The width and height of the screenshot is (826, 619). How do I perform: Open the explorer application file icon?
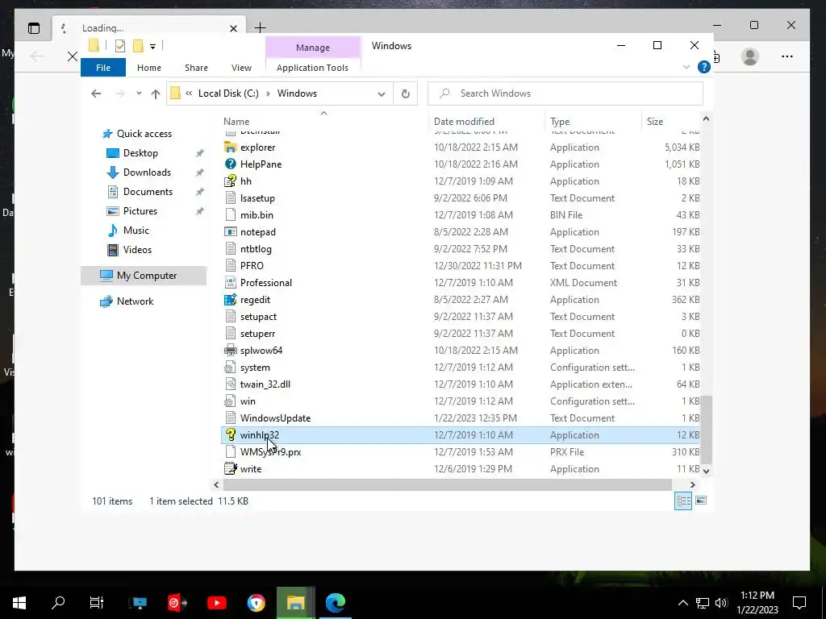click(230, 147)
